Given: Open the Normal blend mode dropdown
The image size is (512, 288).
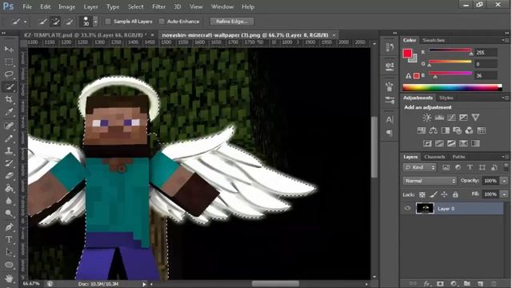Looking at the screenshot, I should coord(430,181).
